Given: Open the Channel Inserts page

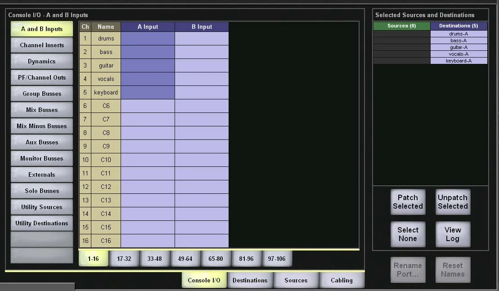Looking at the screenshot, I should [42, 45].
